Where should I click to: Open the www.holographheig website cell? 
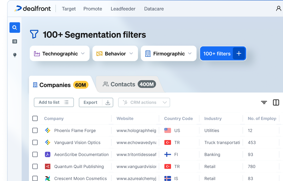[x=136, y=131]
